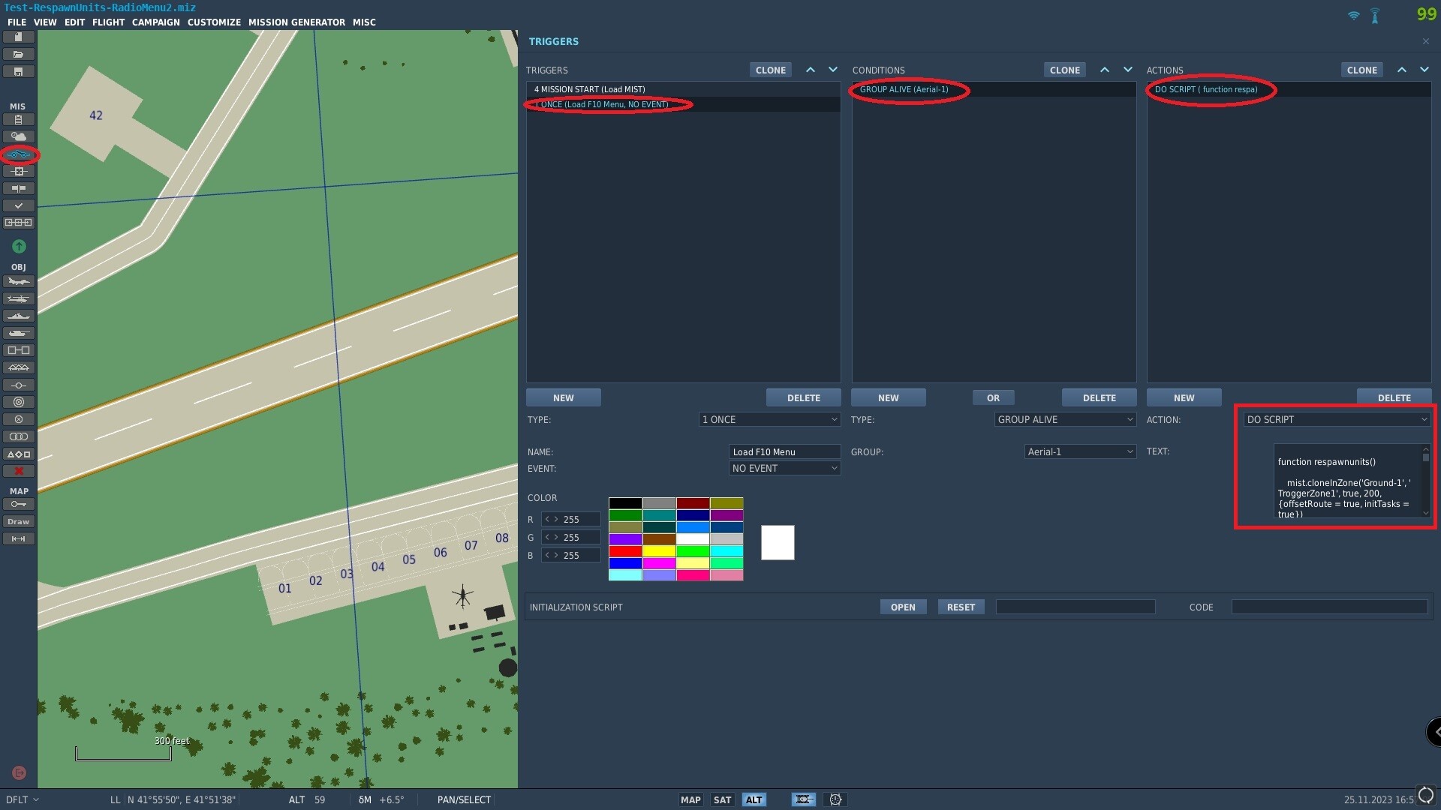Click the save mission floppy icon
Screen dimensions: 1441x810
pyautogui.click(x=19, y=72)
